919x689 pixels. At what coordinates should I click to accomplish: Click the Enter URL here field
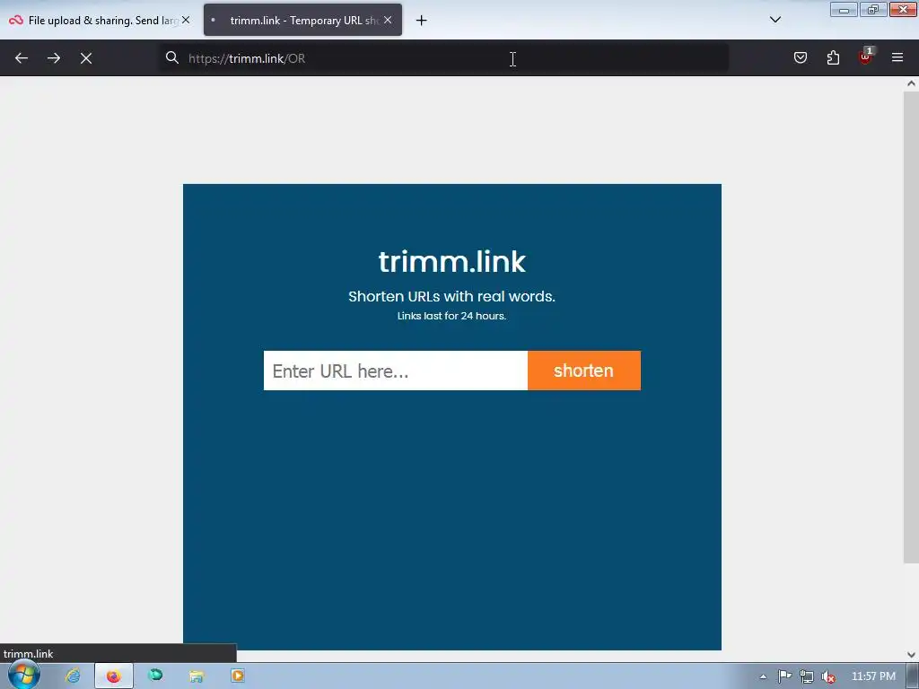[x=396, y=371]
